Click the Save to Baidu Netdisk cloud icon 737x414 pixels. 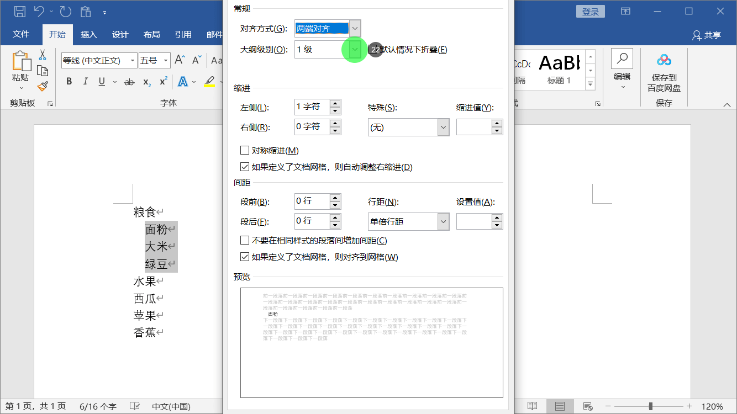(x=664, y=60)
